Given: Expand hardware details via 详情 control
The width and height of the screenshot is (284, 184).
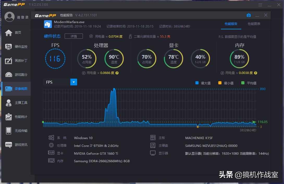Looking at the screenshot, I should click(73, 36).
